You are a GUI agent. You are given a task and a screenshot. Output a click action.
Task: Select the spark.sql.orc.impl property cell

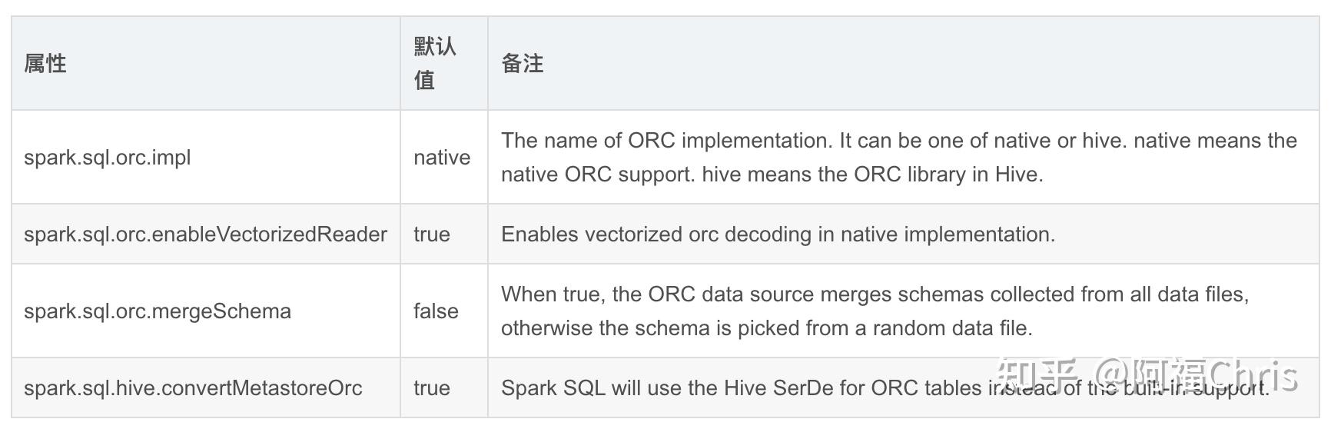[x=205, y=157]
